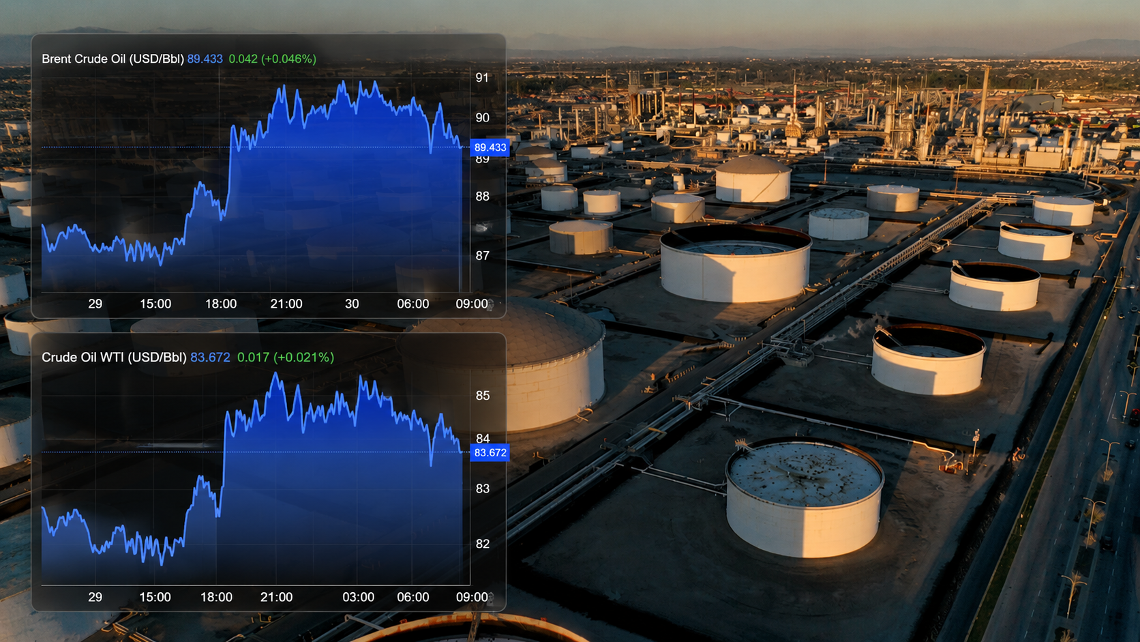Screen dimensions: 1140x642
Task: Click the 91 price level on Brent axis
Action: tap(482, 78)
